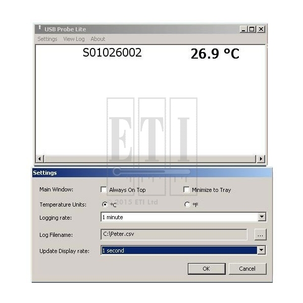Click the right scroll arrow
Image resolution: width=303 pixels, height=303 pixels.
(261, 159)
